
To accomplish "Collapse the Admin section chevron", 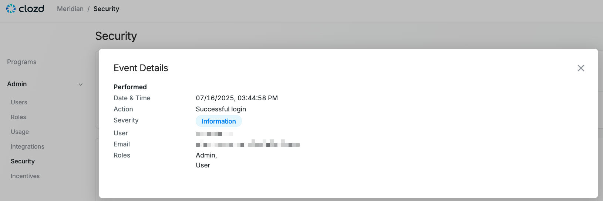I will pyautogui.click(x=81, y=84).
